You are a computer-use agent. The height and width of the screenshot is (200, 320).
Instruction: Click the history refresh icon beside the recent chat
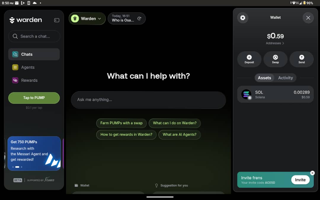coord(139,19)
